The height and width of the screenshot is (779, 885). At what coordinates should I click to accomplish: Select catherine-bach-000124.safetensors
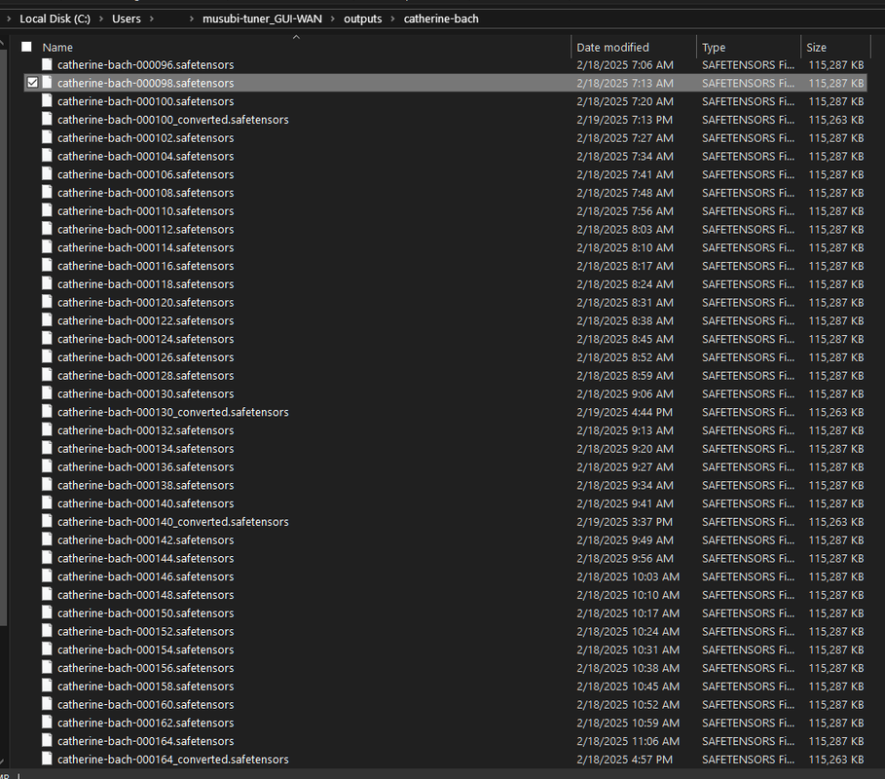145,339
